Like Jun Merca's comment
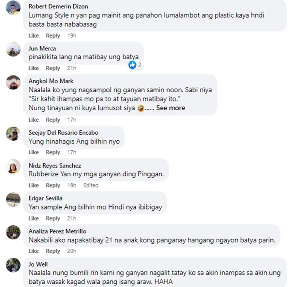Viewport: 301px width, 287px height. click(34, 68)
